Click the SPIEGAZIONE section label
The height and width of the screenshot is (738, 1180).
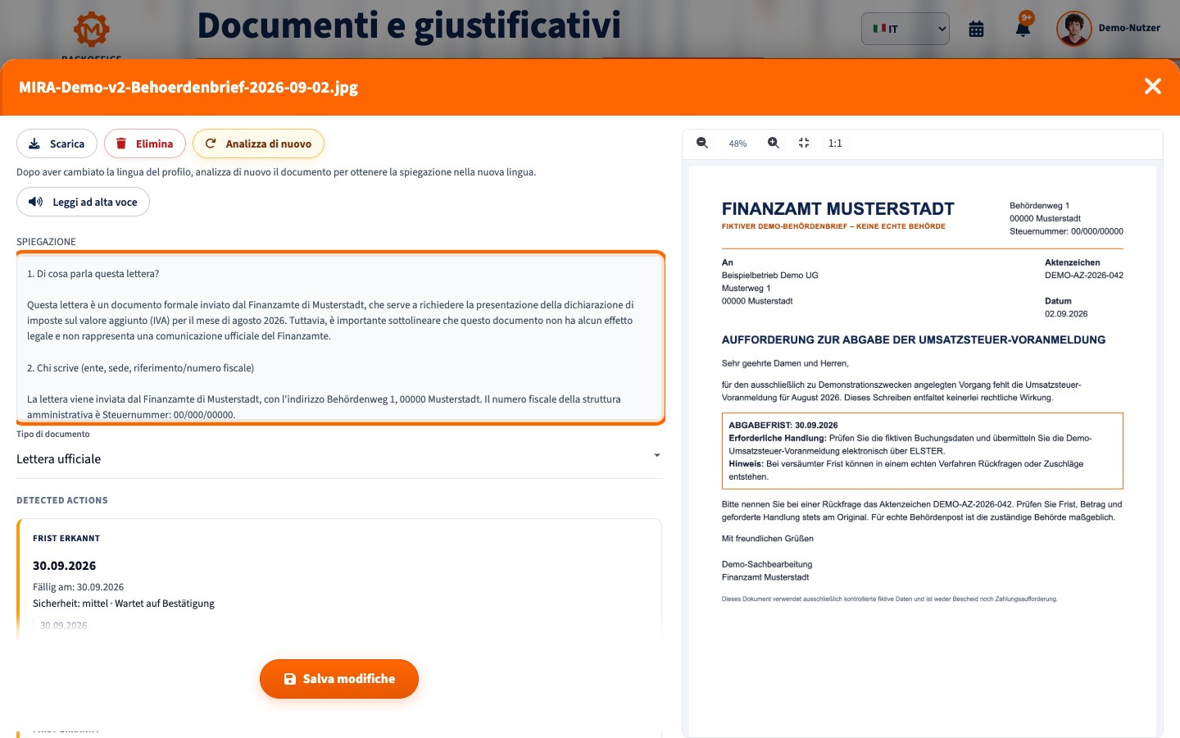pos(46,242)
